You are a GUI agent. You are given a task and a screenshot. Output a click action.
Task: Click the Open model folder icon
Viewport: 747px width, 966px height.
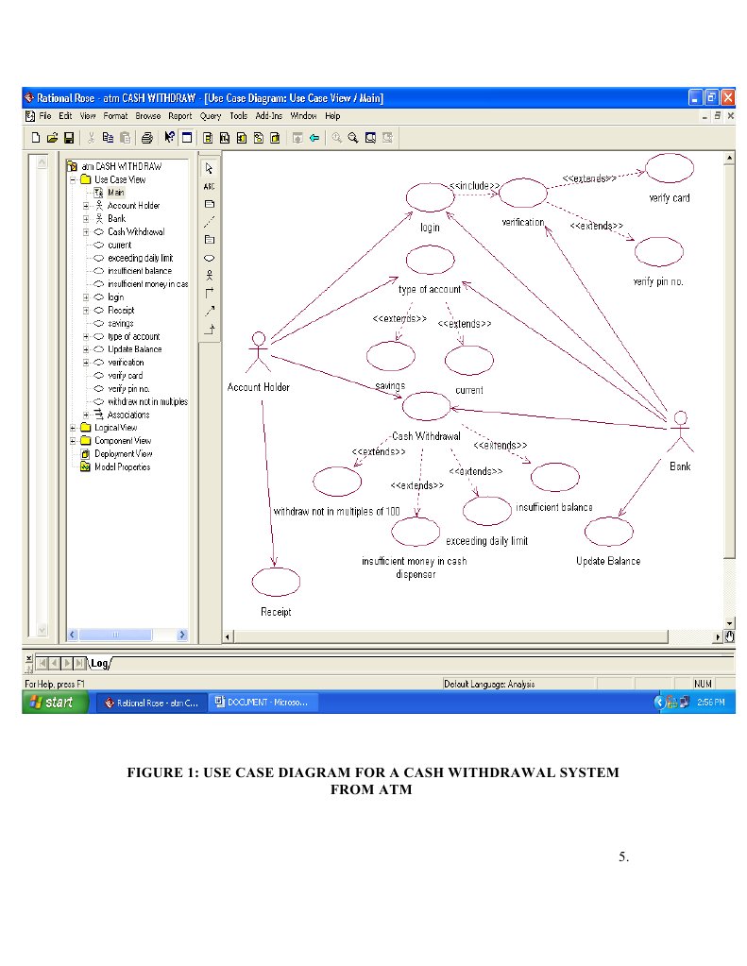coord(52,138)
